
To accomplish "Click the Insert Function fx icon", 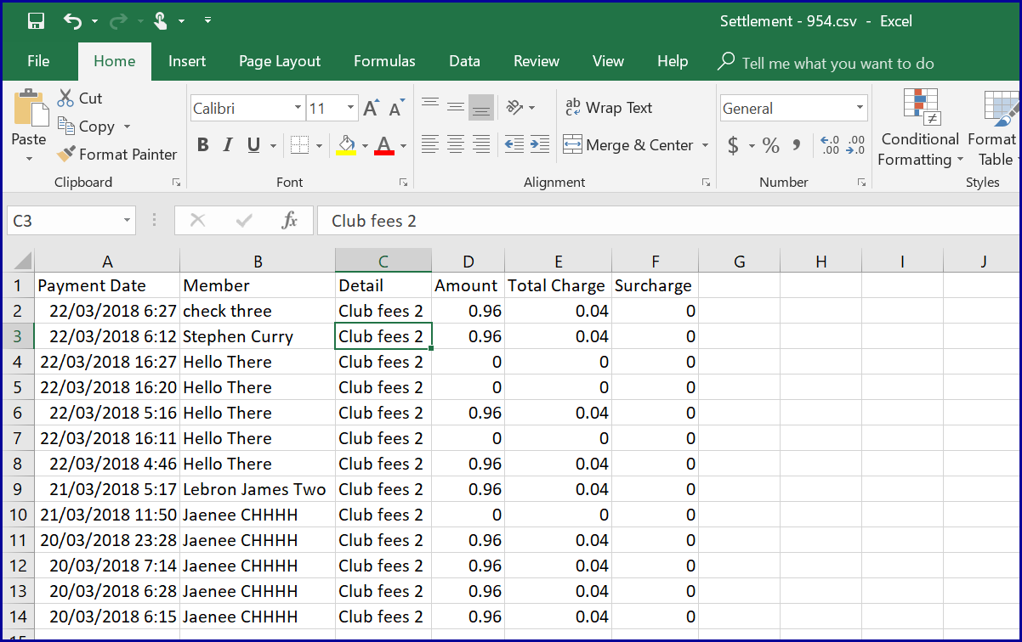I will (x=290, y=221).
